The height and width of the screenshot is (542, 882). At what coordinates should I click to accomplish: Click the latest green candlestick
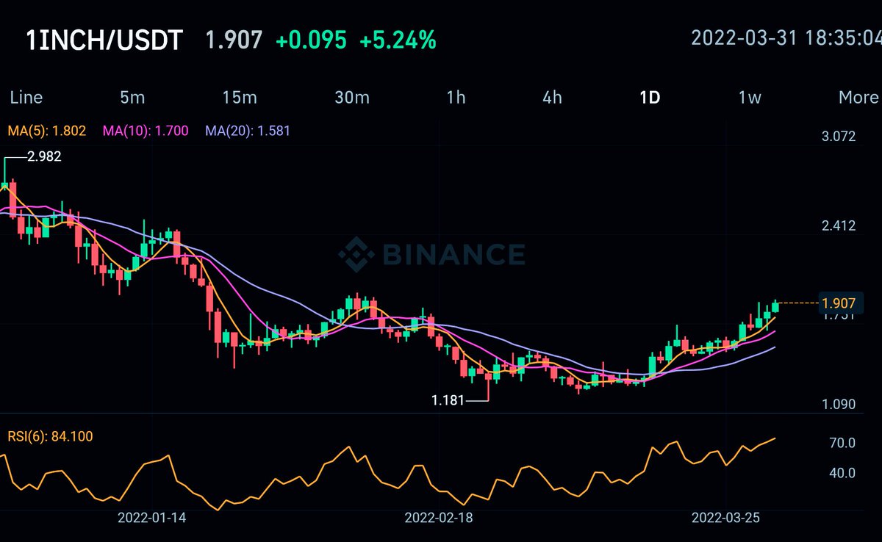[775, 306]
